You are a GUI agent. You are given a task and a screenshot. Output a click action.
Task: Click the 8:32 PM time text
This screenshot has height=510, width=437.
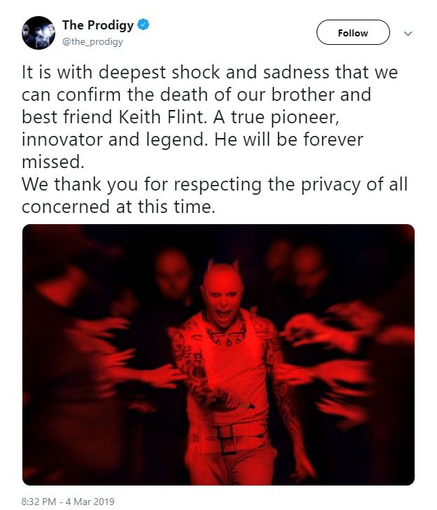pyautogui.click(x=39, y=501)
